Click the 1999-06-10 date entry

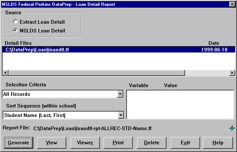click(214, 50)
